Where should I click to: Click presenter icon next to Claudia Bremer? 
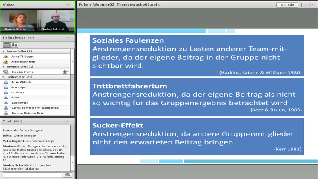point(6,72)
